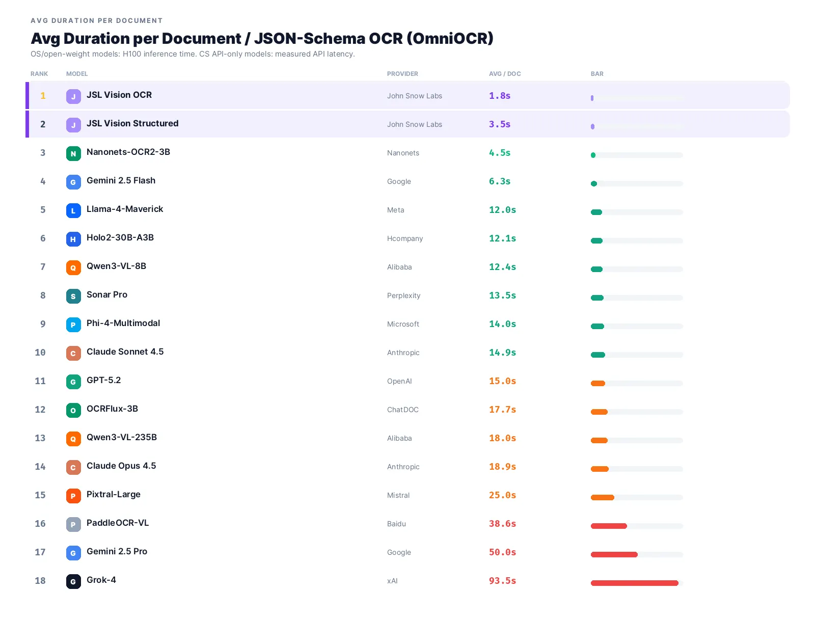Click the green N icon for Nanonets-OCR2-3B
The width and height of the screenshot is (815, 618).
[73, 153]
